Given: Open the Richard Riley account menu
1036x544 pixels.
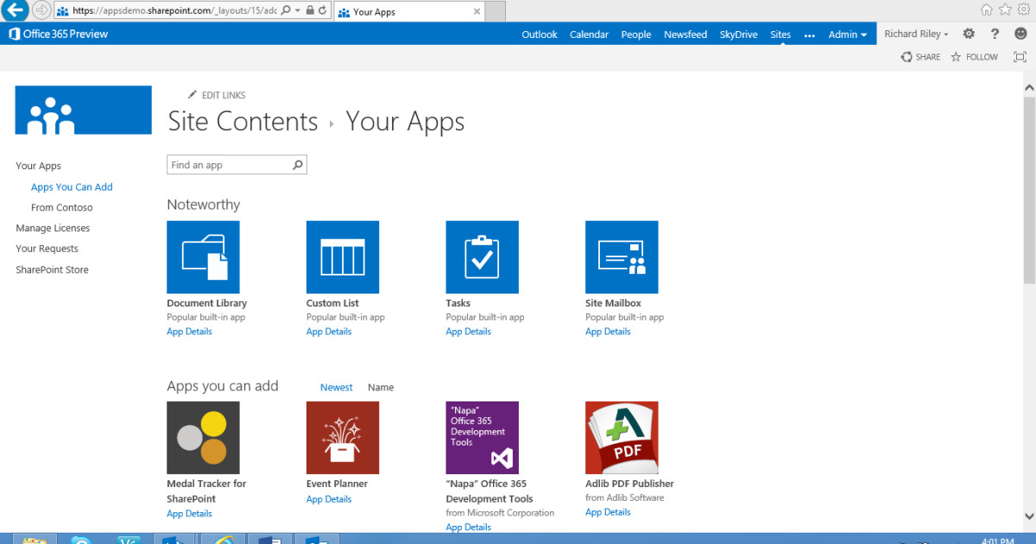Looking at the screenshot, I should tap(915, 34).
